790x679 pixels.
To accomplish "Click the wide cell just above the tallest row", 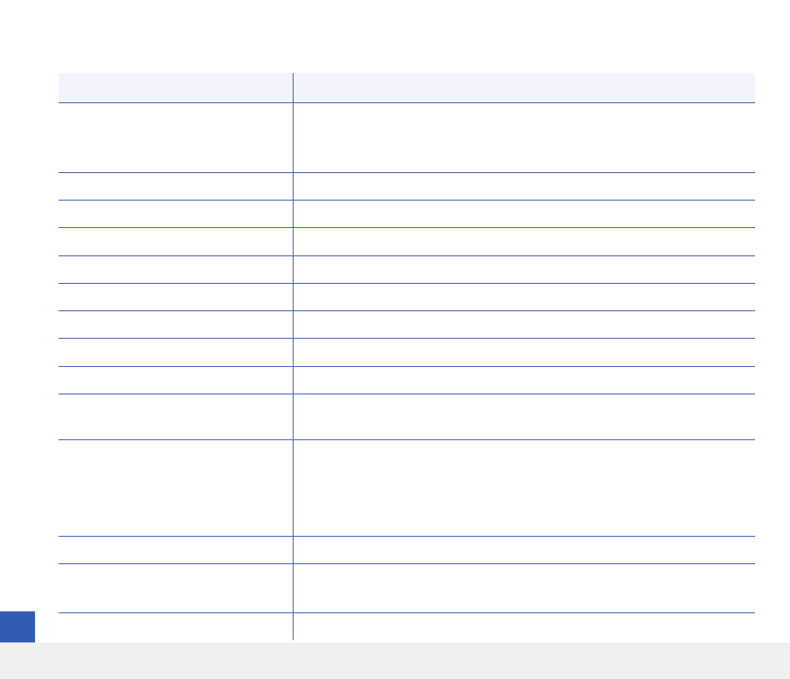I will [524, 417].
